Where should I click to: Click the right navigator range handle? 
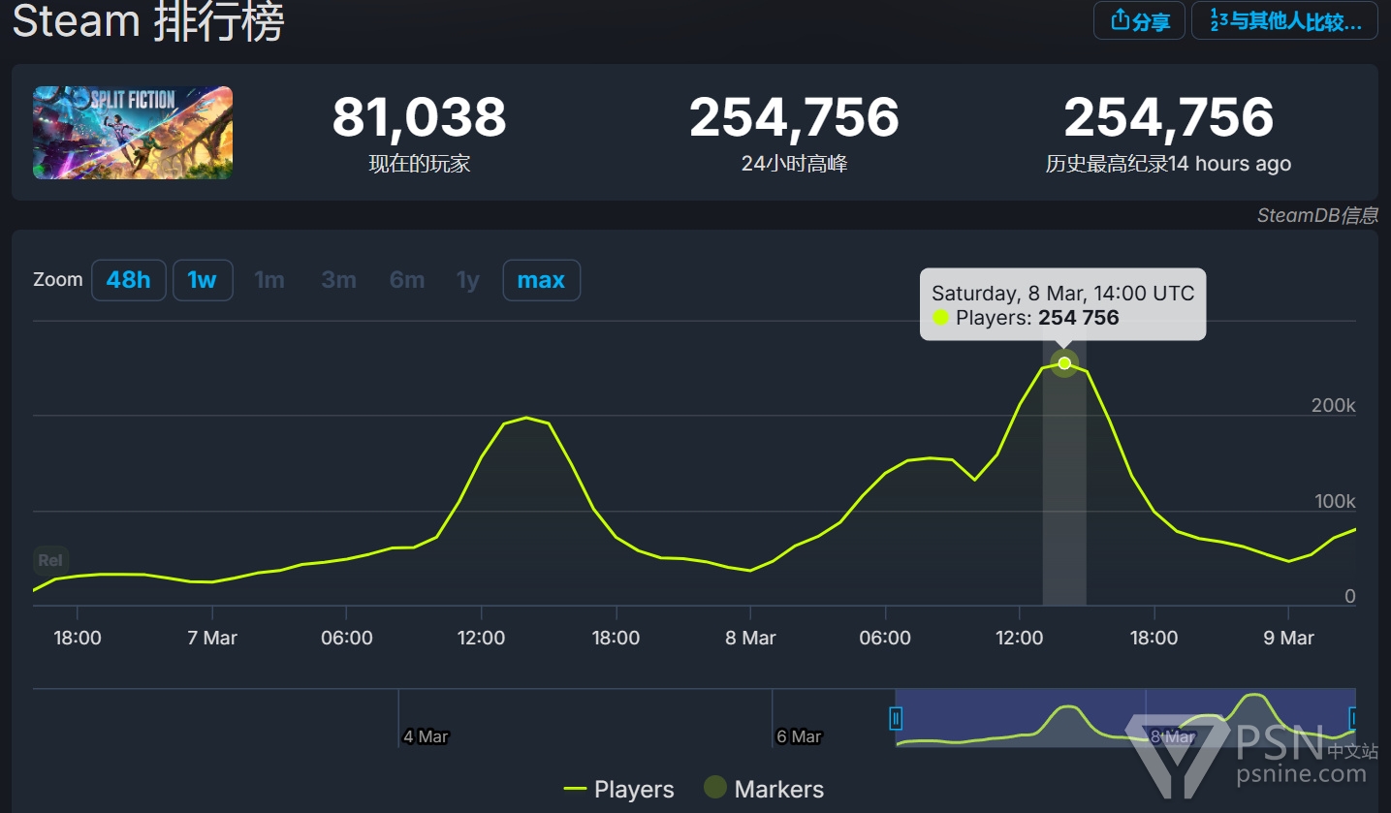pyautogui.click(x=1354, y=718)
